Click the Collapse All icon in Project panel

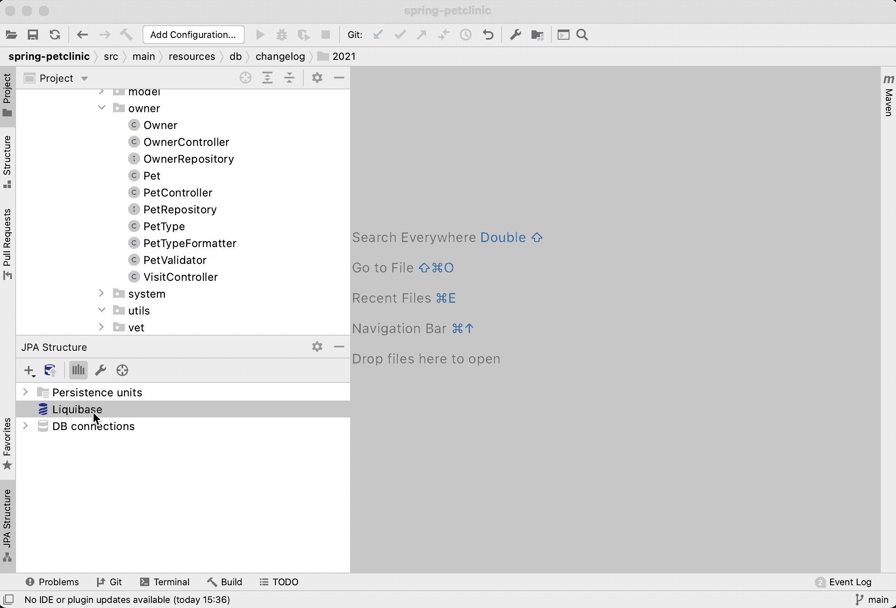pyautogui.click(x=289, y=78)
